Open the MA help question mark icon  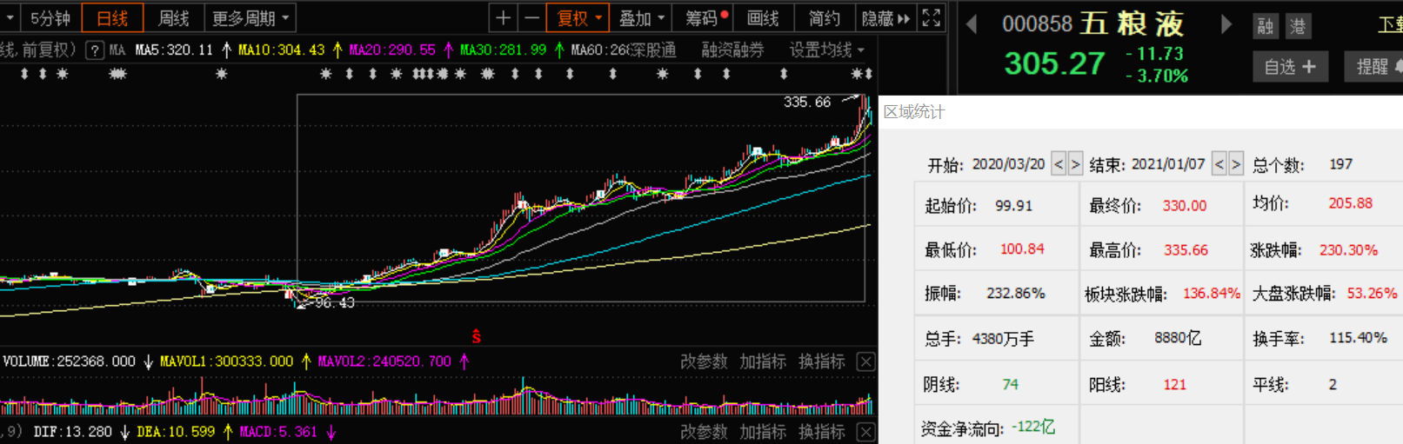pos(96,50)
